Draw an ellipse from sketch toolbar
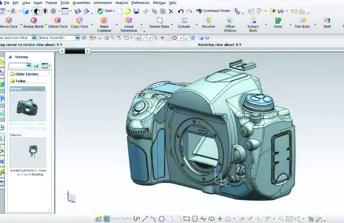Image resolution: width=344 pixels, height=223 pixels. pyautogui.click(x=211, y=218)
